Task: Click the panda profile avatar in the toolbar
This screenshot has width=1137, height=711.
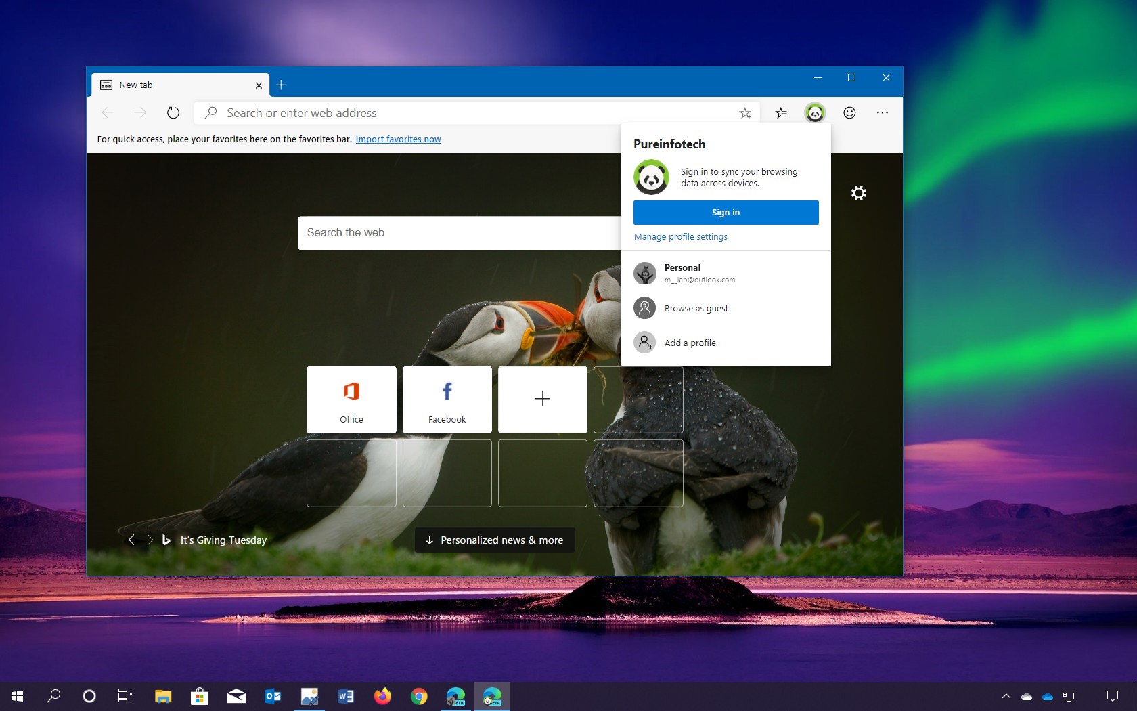Action: (x=815, y=113)
